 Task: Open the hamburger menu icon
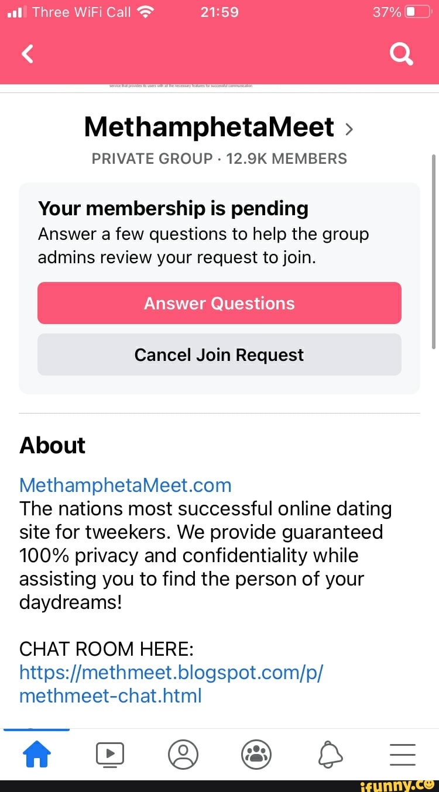pos(403,754)
